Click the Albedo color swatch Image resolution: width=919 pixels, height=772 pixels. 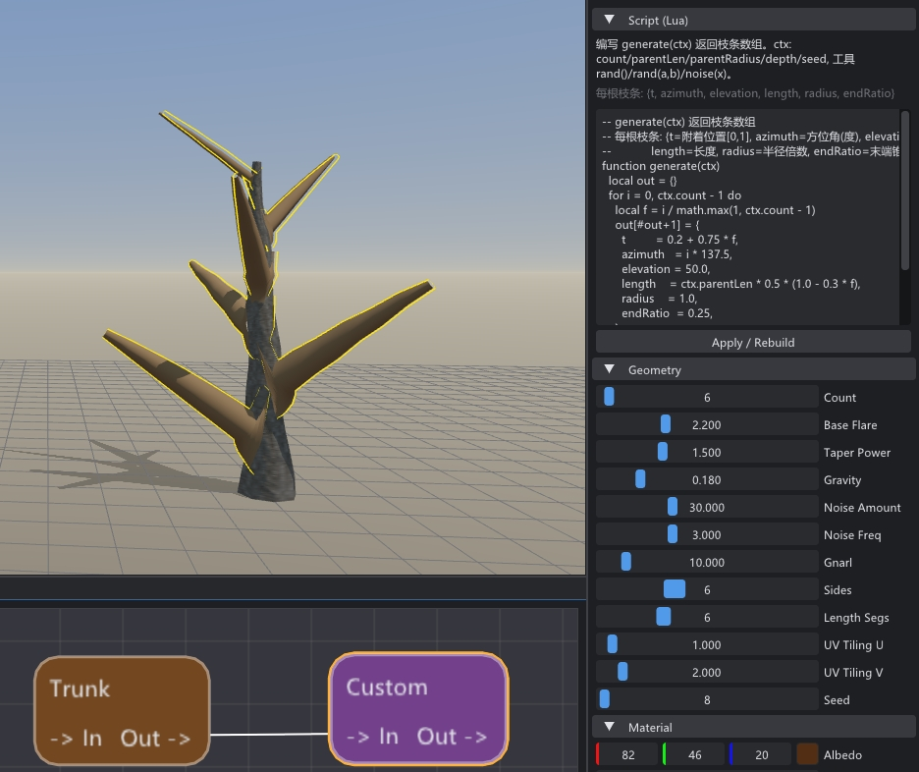tap(807, 754)
